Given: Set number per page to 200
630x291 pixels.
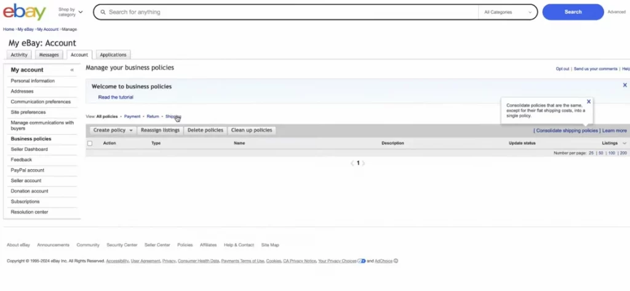Looking at the screenshot, I should click(x=623, y=153).
